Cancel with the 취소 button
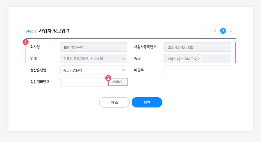 pos(114,102)
